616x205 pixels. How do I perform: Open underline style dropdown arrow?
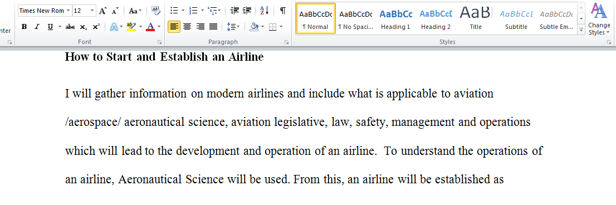coord(60,27)
